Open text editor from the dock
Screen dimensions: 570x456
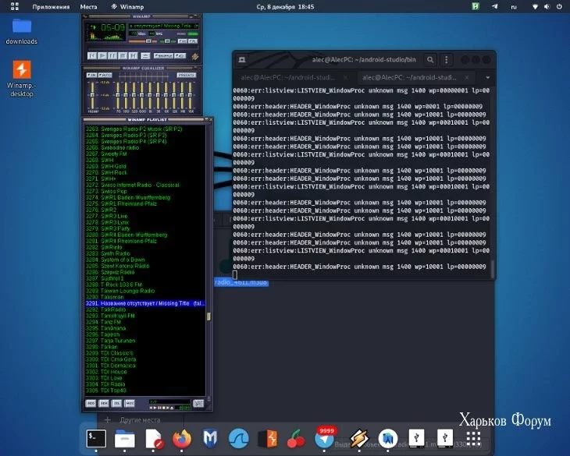(x=153, y=439)
